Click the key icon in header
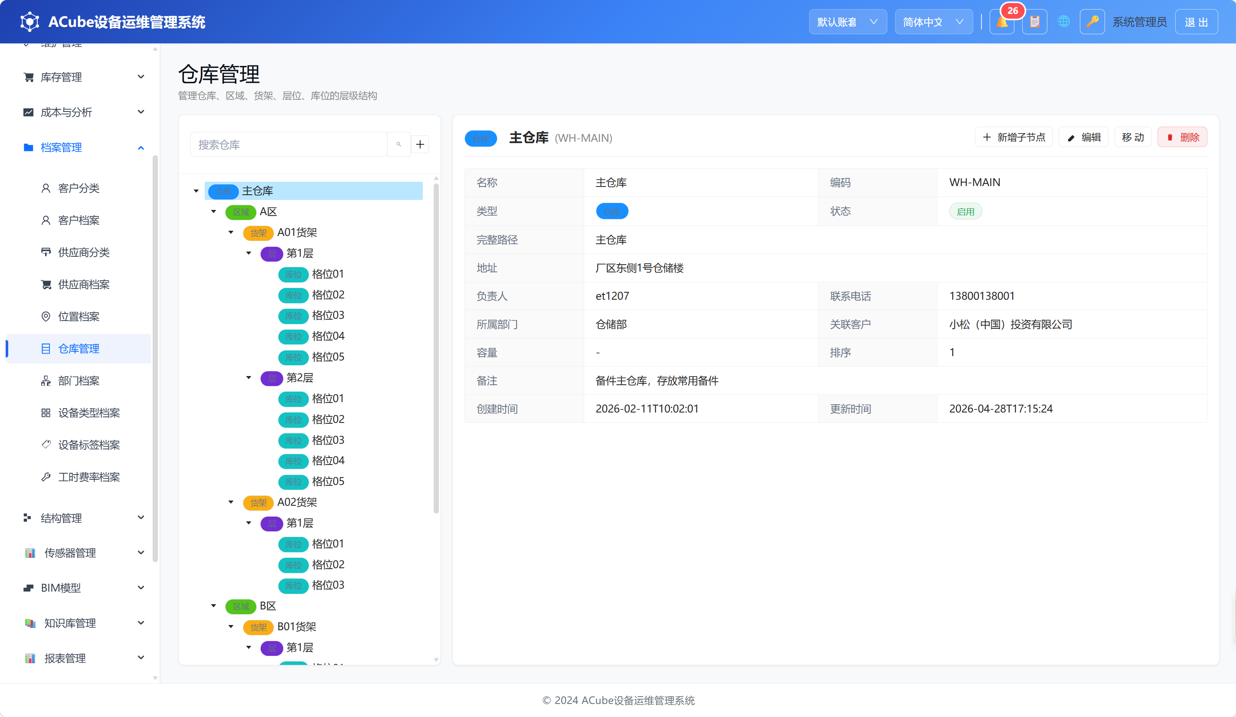This screenshot has width=1236, height=717. (1092, 22)
